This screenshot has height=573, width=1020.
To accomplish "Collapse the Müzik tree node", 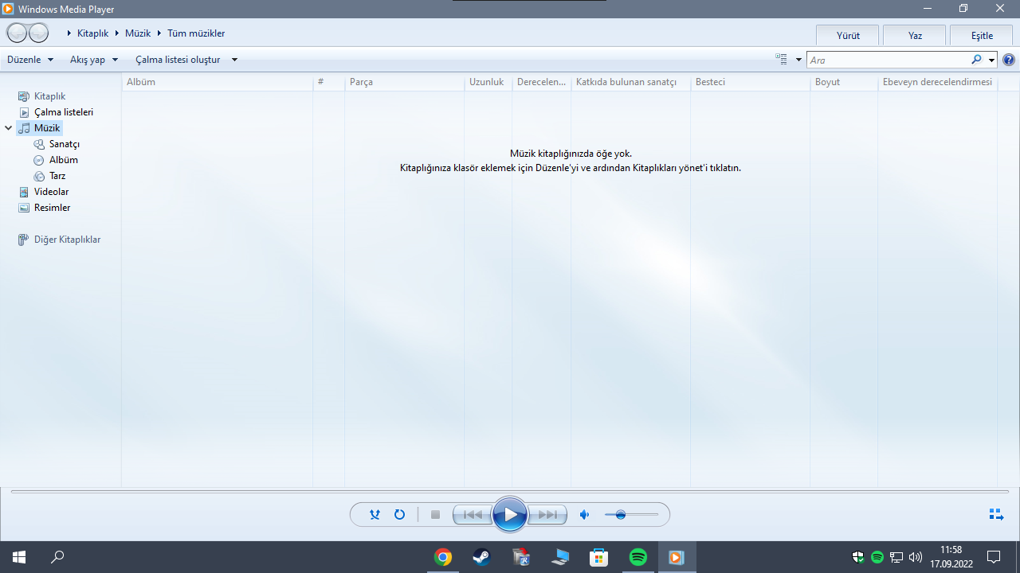I will (x=9, y=128).
